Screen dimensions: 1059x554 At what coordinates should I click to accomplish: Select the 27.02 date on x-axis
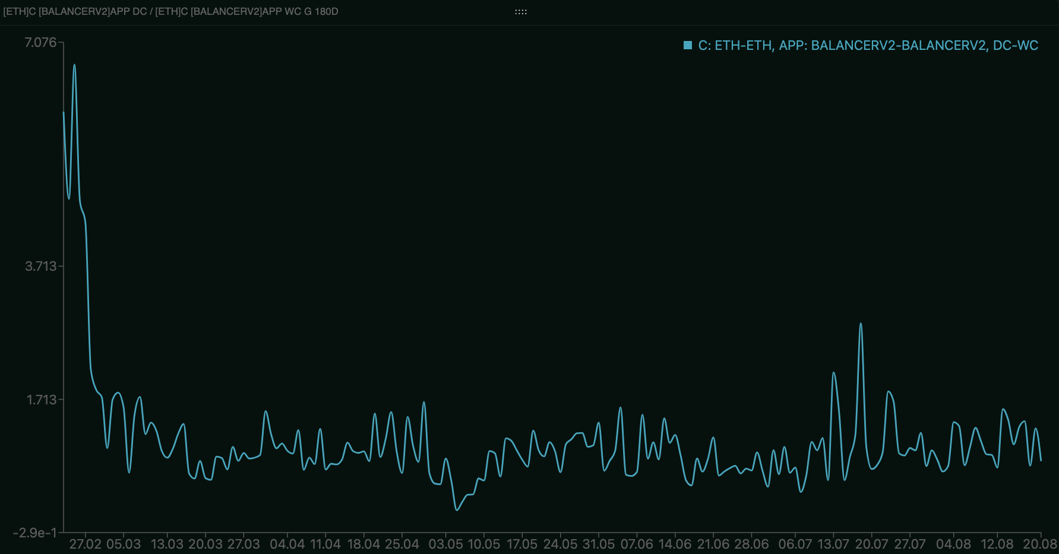pos(85,544)
